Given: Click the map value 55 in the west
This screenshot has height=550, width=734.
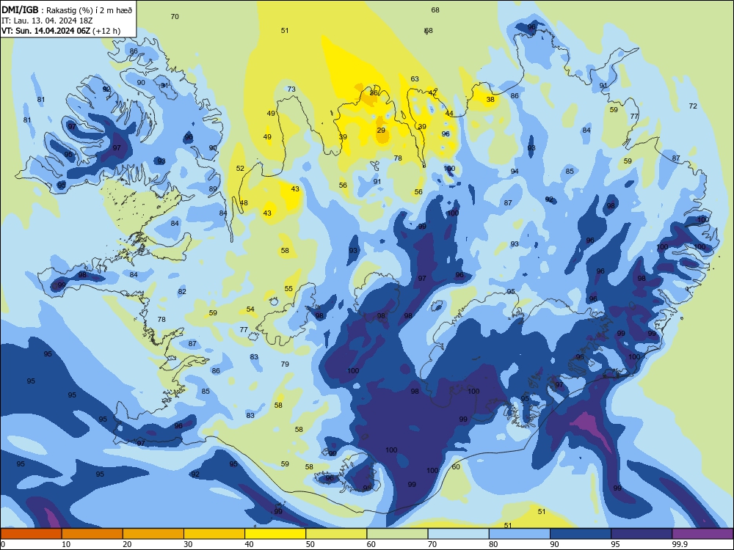Looking at the screenshot, I should (288, 288).
